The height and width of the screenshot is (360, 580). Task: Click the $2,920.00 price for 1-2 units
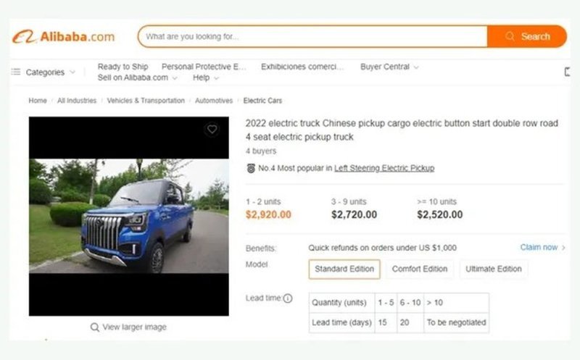pyautogui.click(x=268, y=214)
